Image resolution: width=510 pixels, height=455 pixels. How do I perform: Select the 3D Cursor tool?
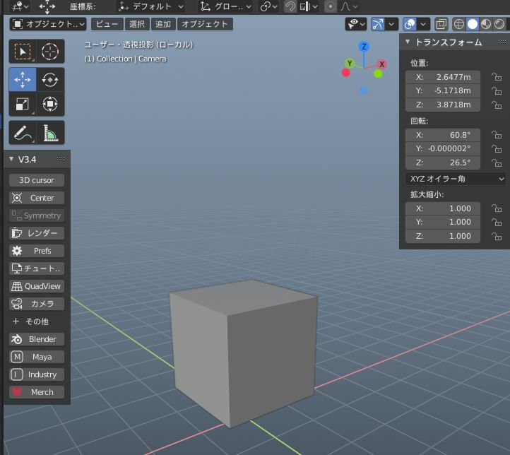pyautogui.click(x=50, y=52)
